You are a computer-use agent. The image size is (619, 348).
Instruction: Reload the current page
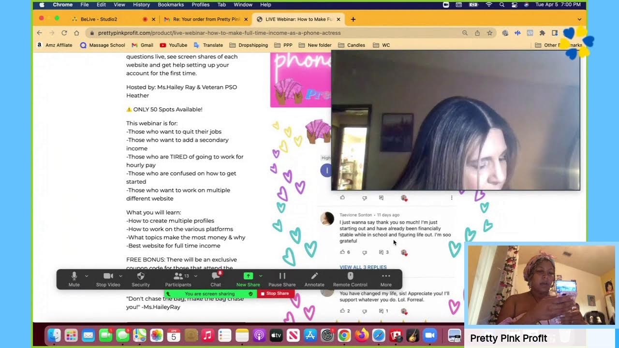64,33
